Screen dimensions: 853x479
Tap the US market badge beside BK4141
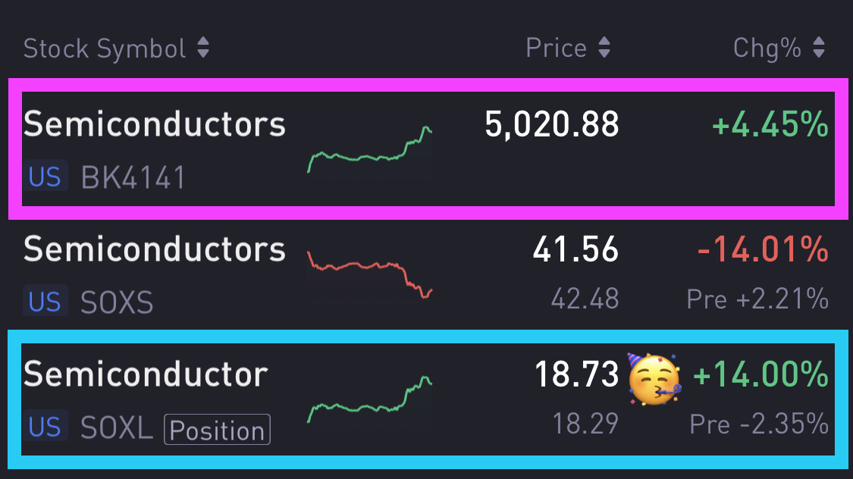[45, 177]
